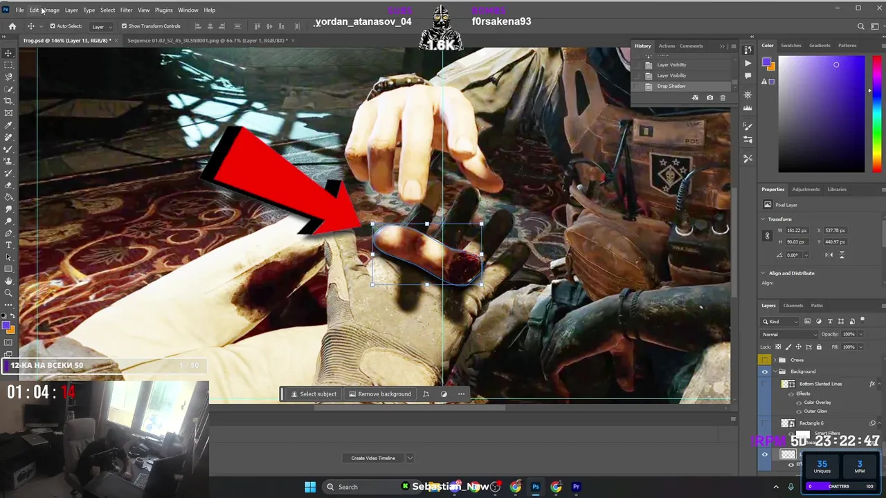This screenshot has width=886, height=498.
Task: Select the Zoom tool in toolbar
Action: [x=9, y=293]
